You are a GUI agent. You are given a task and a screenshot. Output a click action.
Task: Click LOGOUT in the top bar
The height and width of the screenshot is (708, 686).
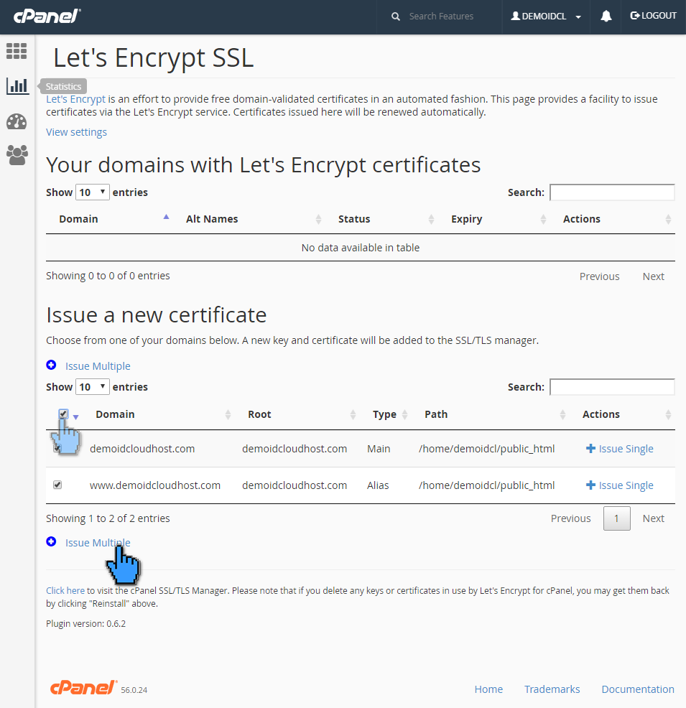[654, 15]
